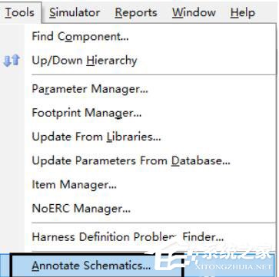
Task: Click the blue down arrow of the hierarchy icon
Action: tap(8, 61)
